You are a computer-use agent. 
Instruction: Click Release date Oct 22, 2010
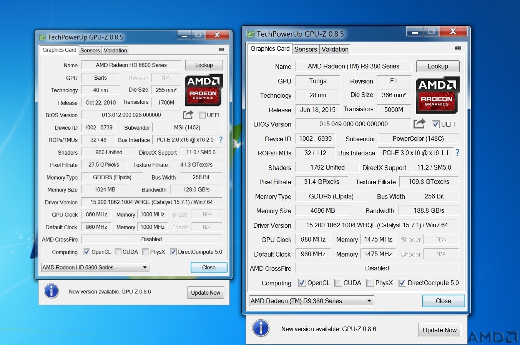101,102
